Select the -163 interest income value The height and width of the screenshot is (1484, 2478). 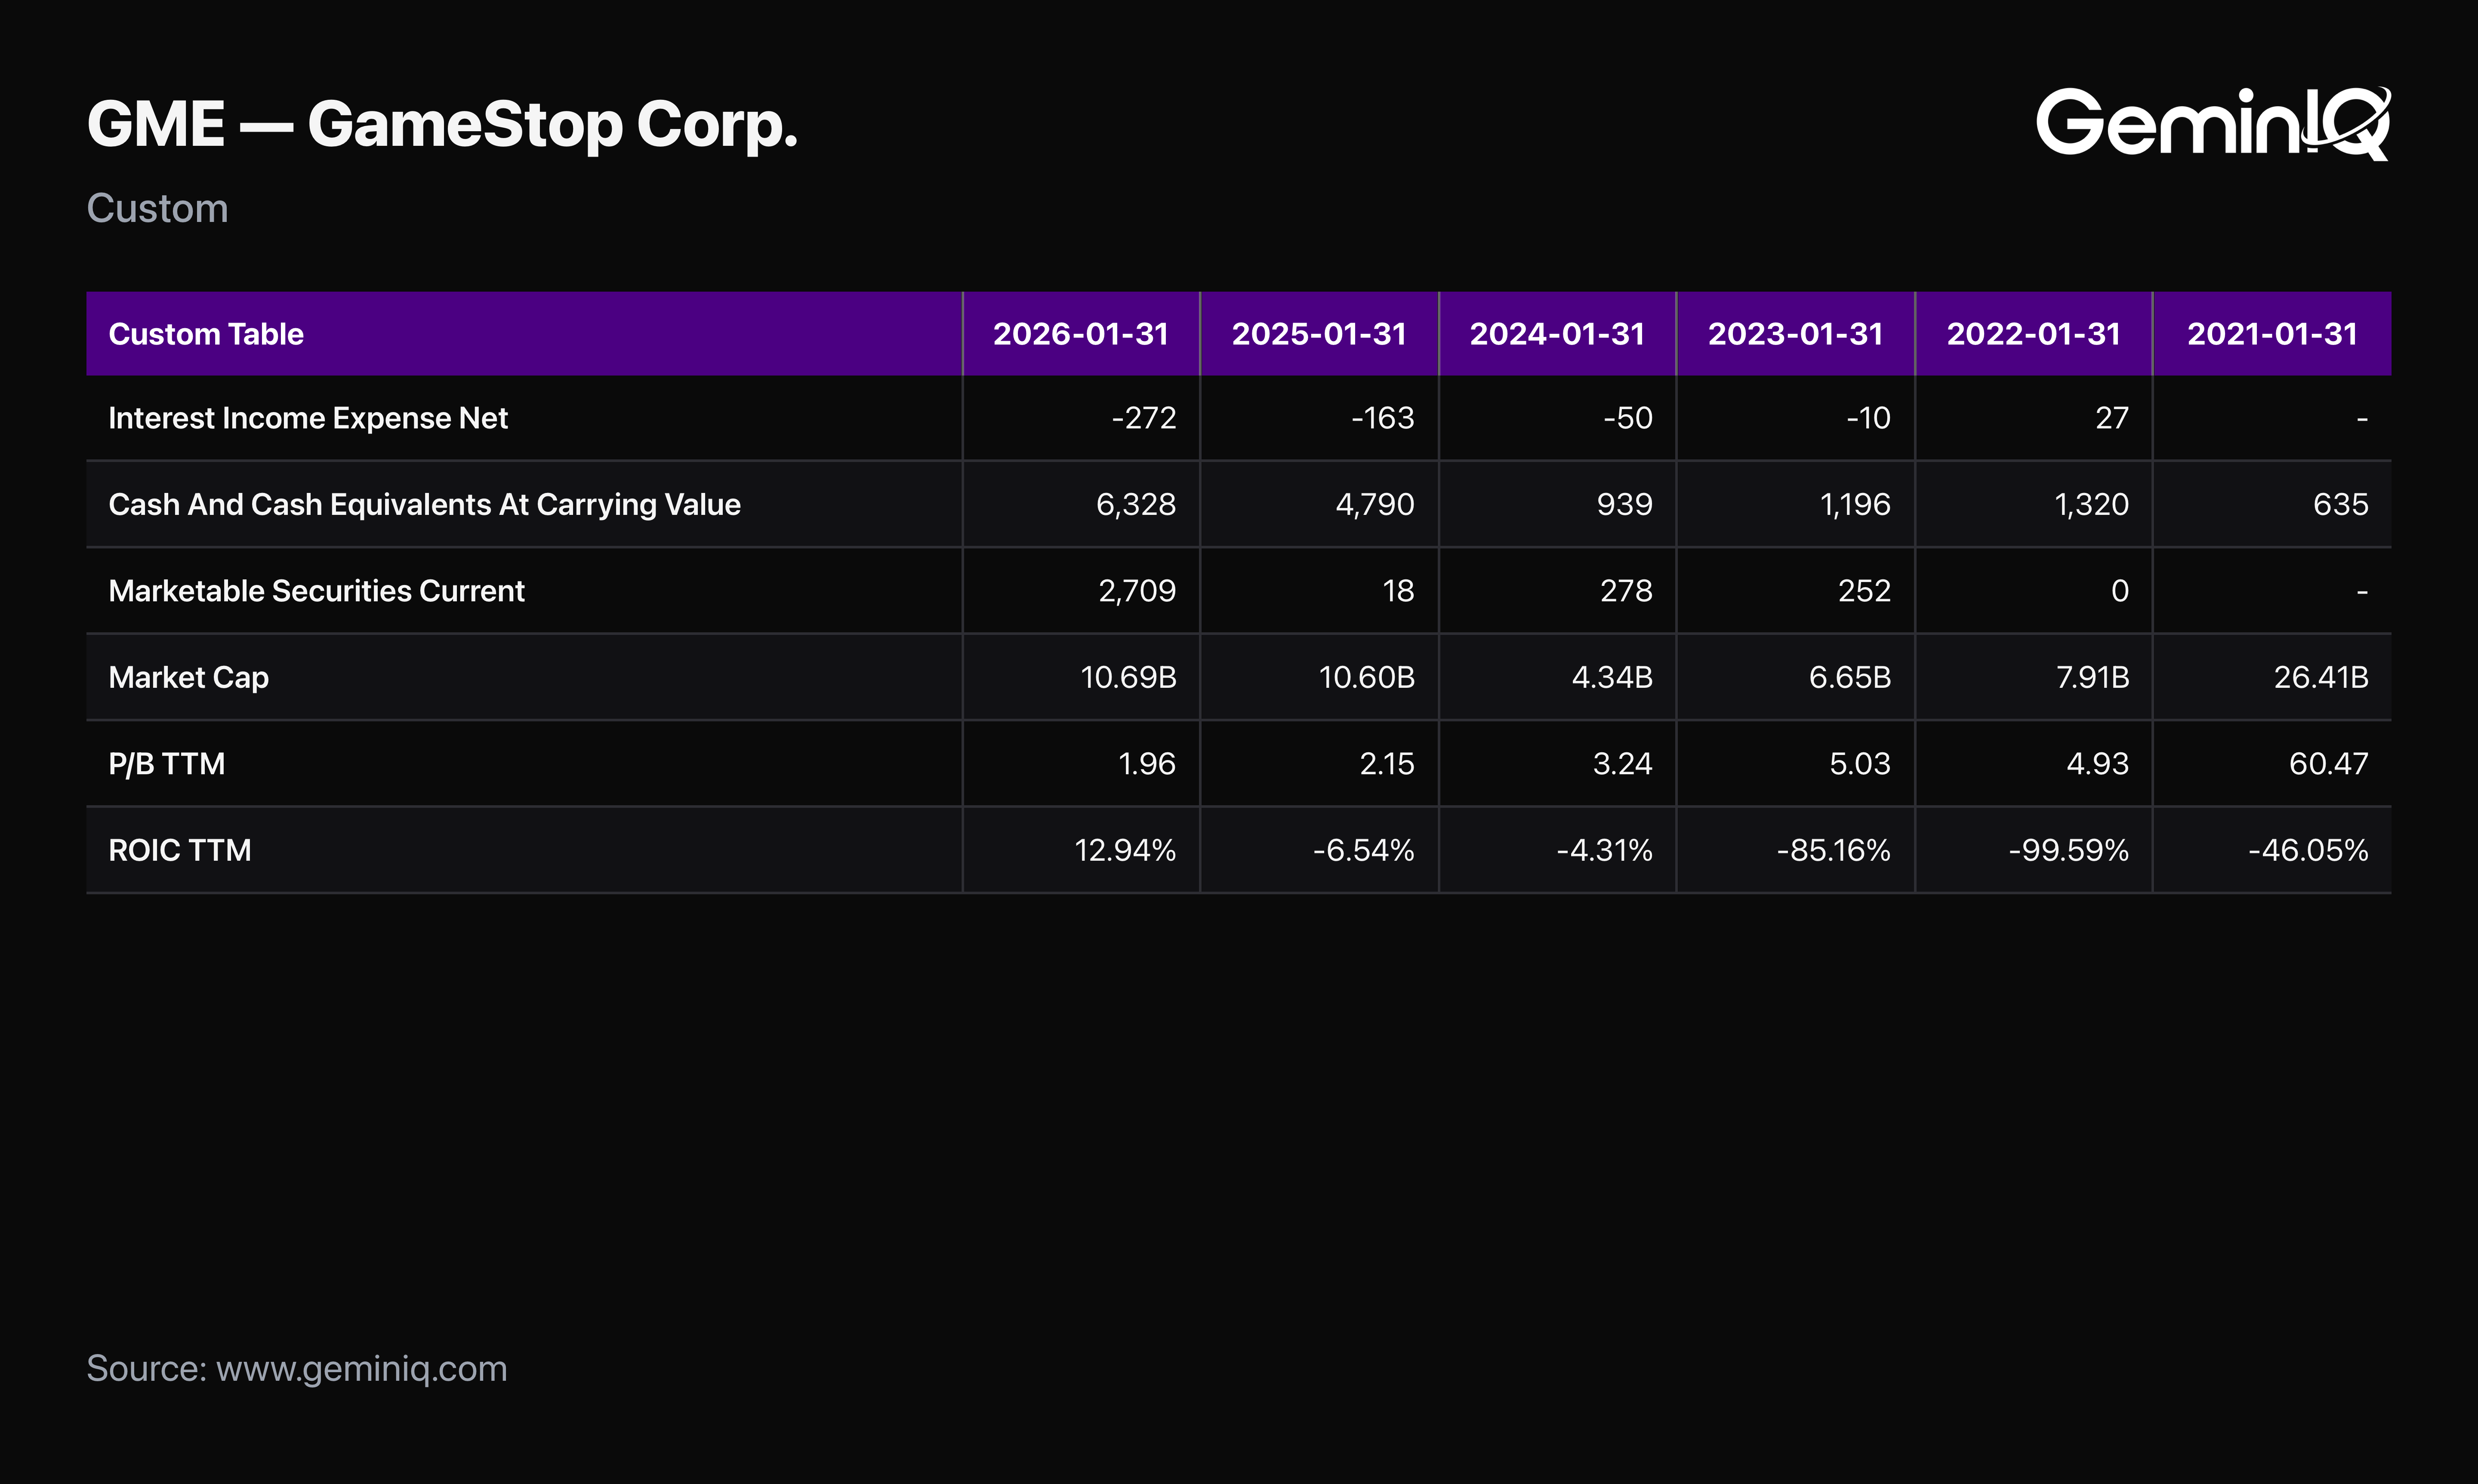point(1383,418)
